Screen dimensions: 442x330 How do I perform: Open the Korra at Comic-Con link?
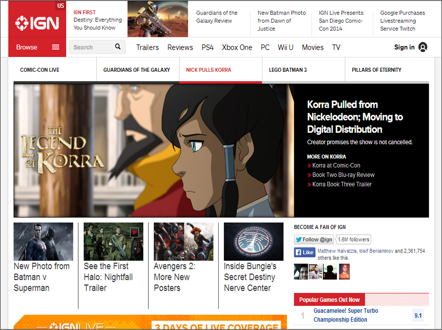(336, 165)
